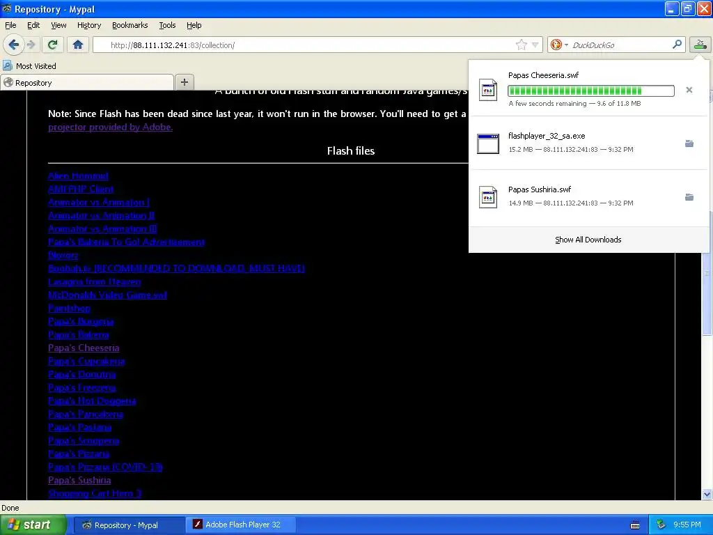Open the Bookmarks menu
Image resolution: width=713 pixels, height=535 pixels.
click(130, 25)
